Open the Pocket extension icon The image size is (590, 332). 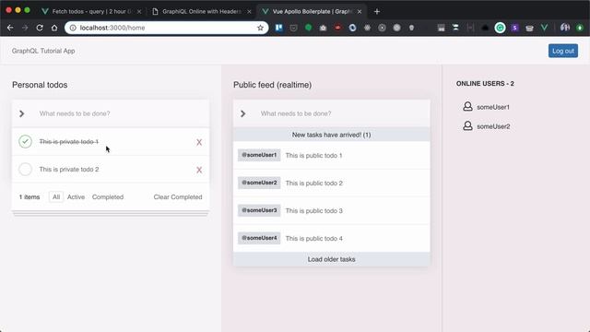tap(293, 28)
